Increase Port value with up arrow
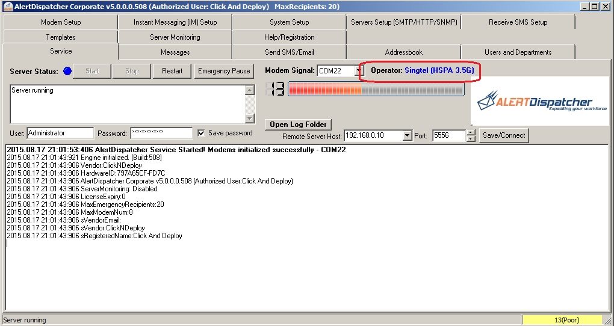The height and width of the screenshot is (326, 614). [471, 133]
